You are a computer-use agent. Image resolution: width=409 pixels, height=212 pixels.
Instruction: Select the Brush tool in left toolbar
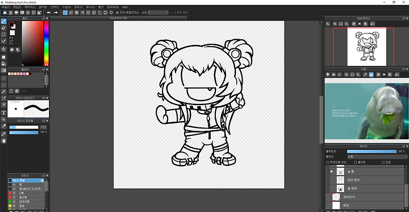(x=3, y=21)
